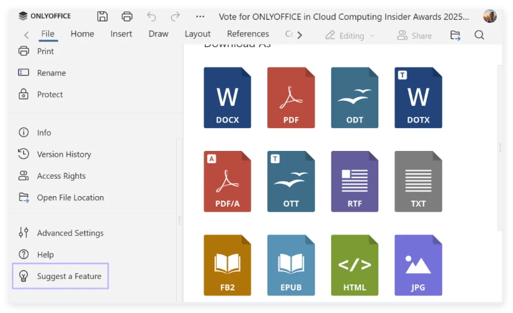Open Version History from sidebar
The width and height of the screenshot is (513, 313).
[63, 154]
